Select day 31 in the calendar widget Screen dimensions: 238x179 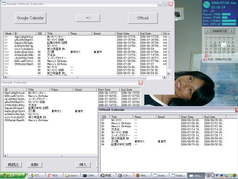click(x=211, y=55)
